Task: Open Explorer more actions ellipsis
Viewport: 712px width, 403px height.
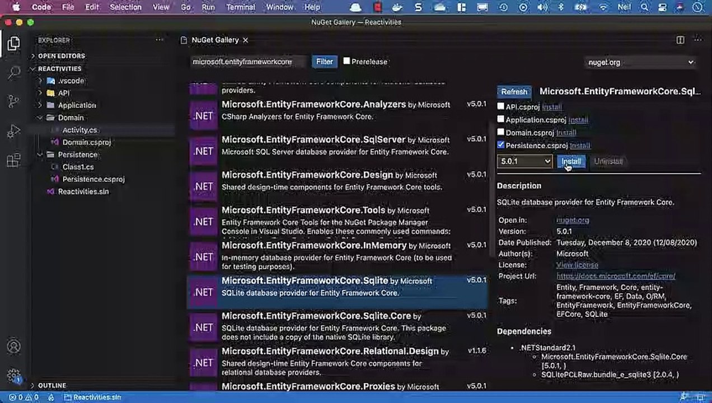Action: 160,40
